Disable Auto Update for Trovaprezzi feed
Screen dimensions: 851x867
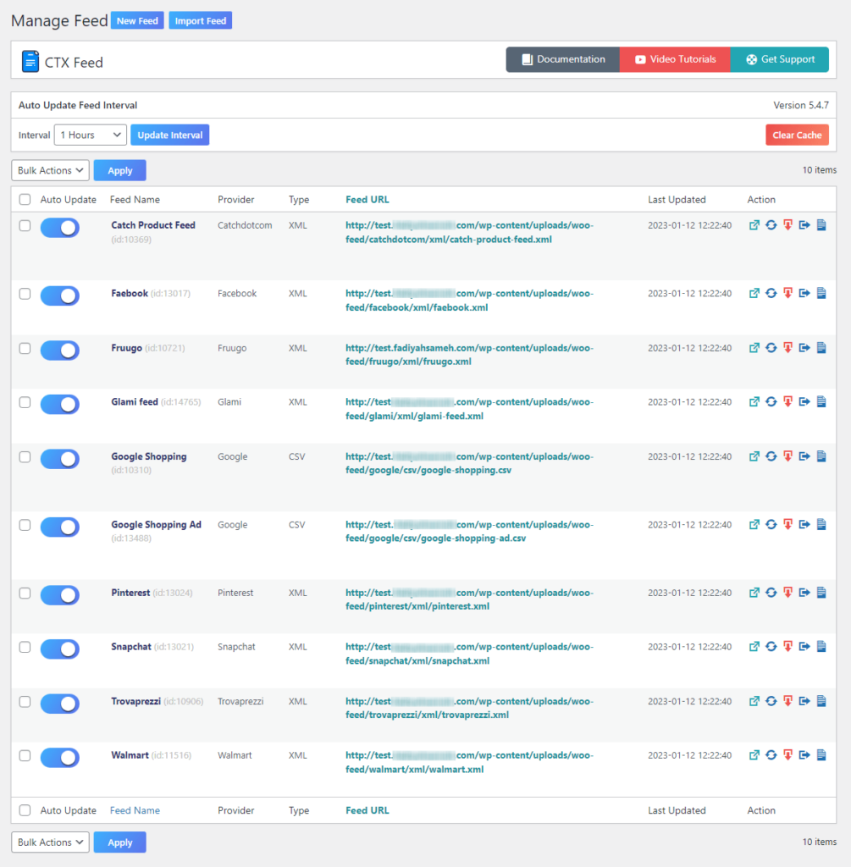pos(60,704)
